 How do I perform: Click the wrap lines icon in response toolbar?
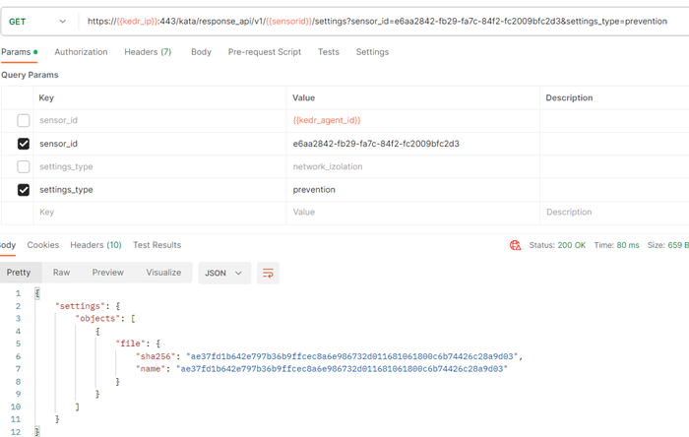pyautogui.click(x=268, y=273)
